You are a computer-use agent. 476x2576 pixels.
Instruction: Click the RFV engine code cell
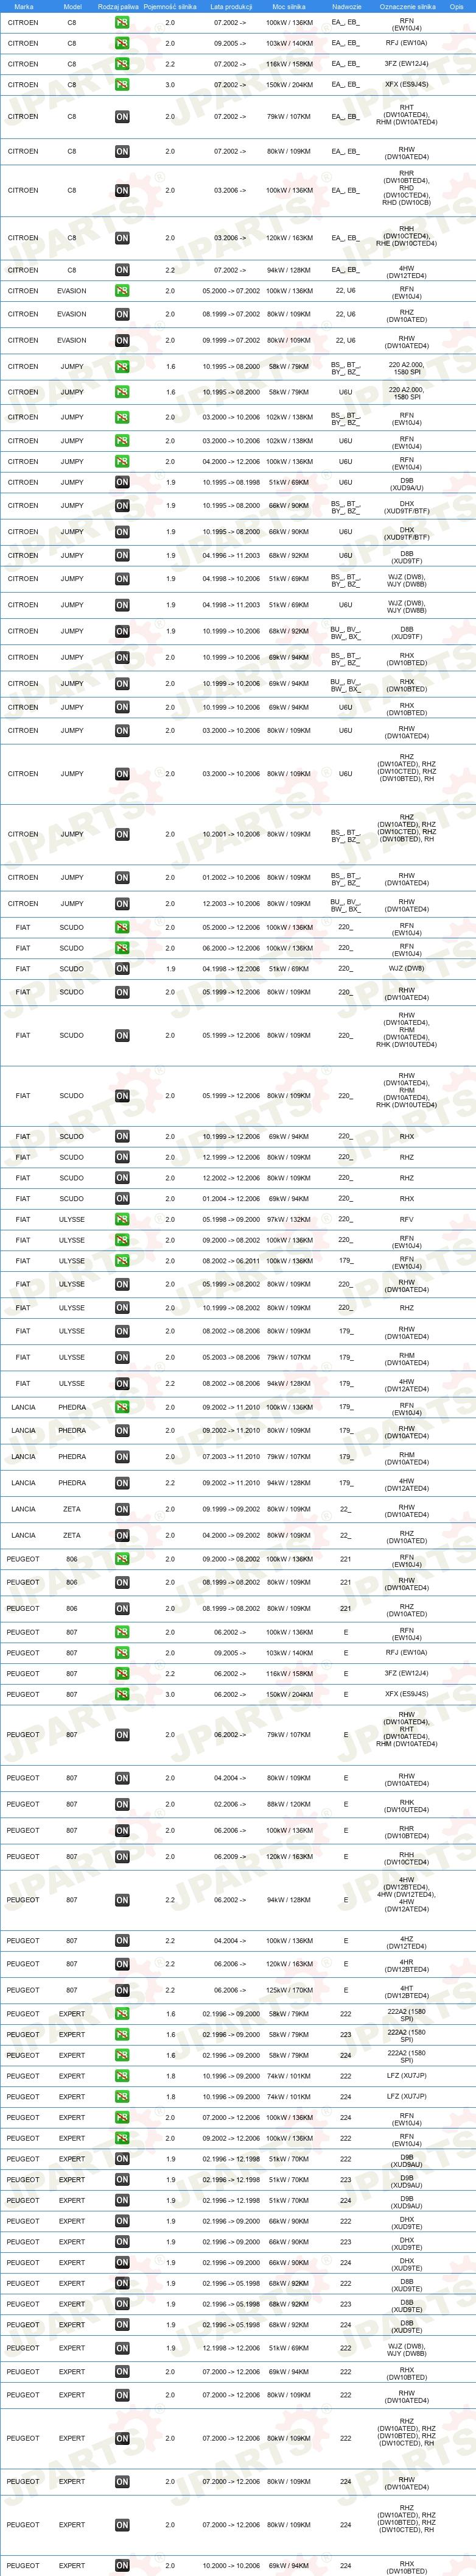407,1219
